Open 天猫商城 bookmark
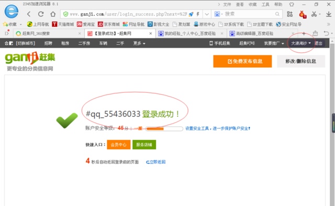 (x=63, y=25)
